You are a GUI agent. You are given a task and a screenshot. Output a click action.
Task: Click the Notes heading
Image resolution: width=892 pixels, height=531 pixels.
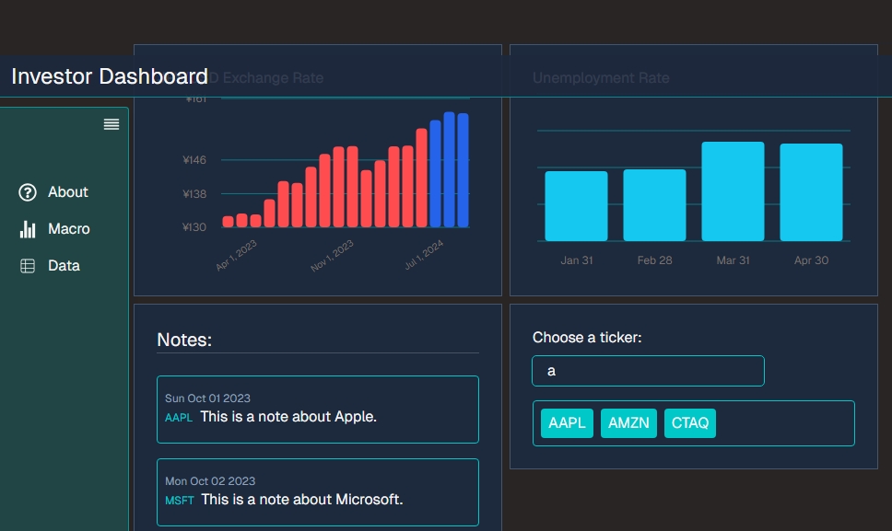click(x=184, y=340)
